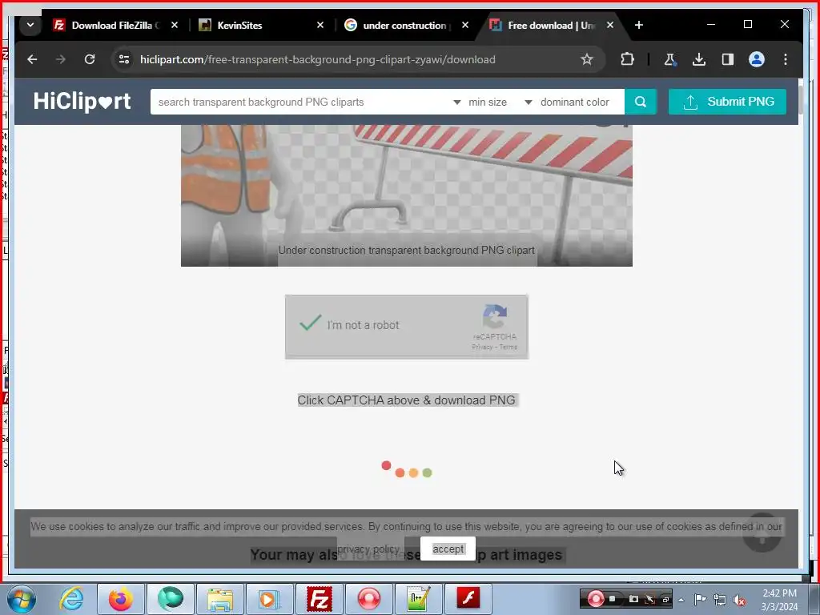
Task: Click the under construction clipart preview image
Action: (406, 195)
